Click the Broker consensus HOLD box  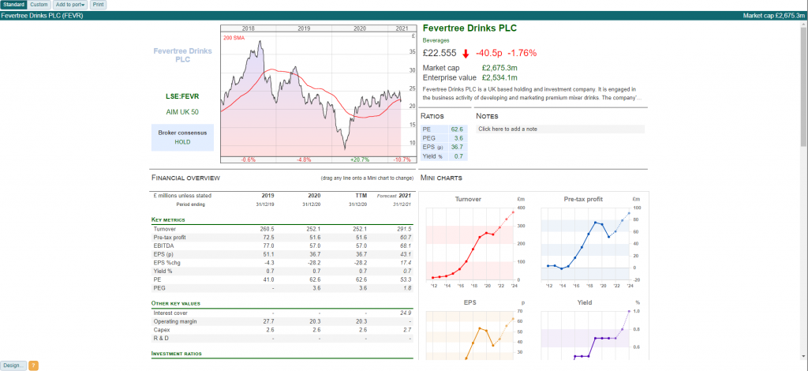(182, 137)
